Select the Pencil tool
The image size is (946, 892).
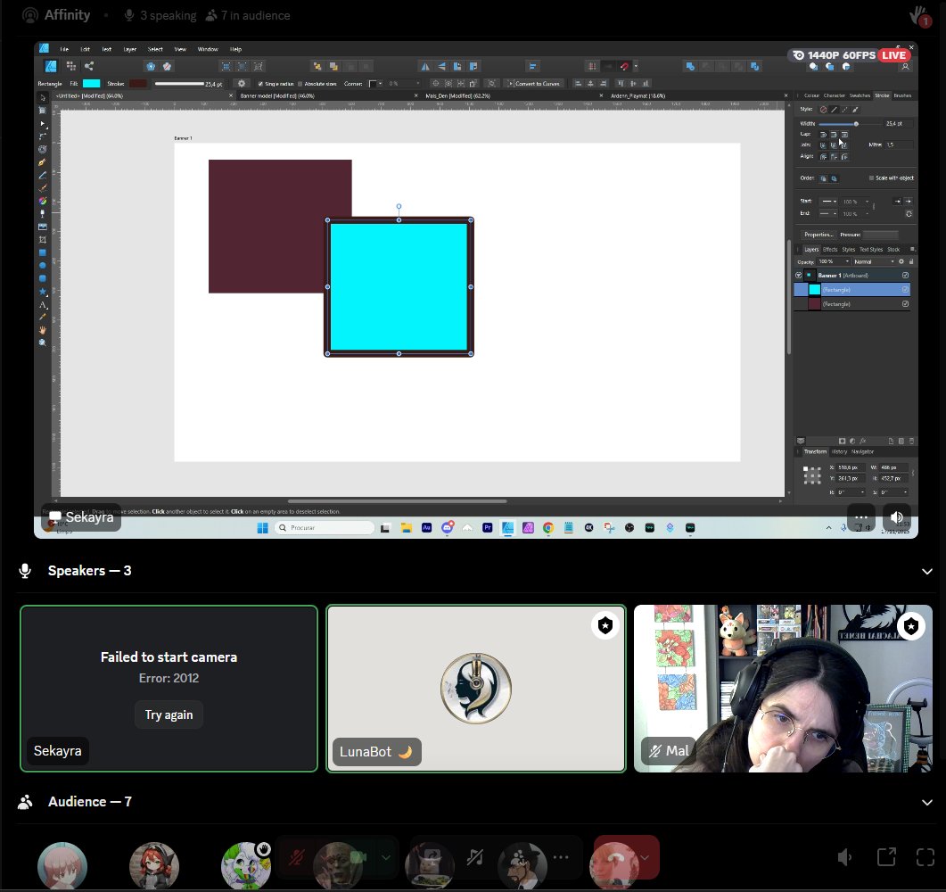tap(42, 175)
